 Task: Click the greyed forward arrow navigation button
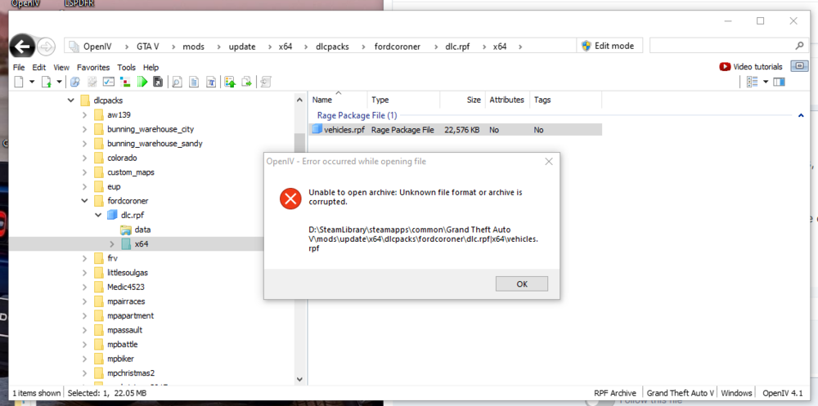pos(46,47)
